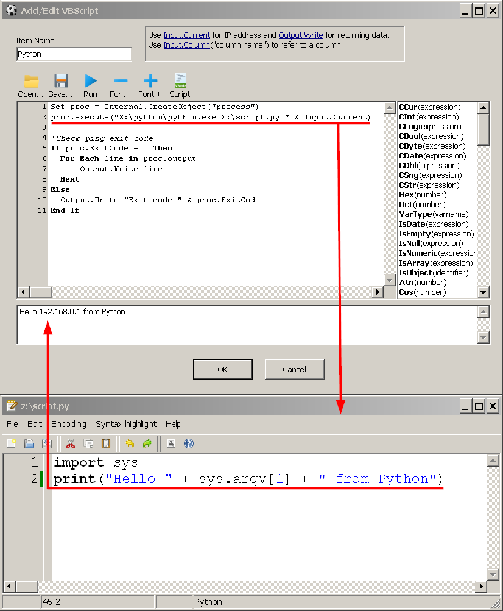
Task: Select CCur(expression) in function list
Action: (x=429, y=107)
